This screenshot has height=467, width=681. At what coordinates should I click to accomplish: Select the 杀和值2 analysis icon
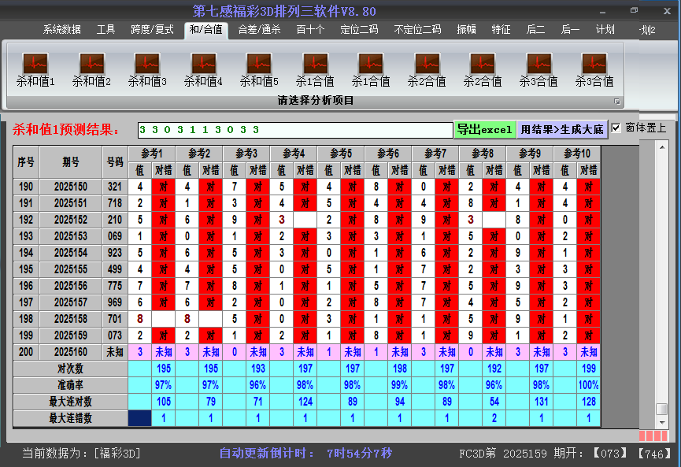coord(91,69)
